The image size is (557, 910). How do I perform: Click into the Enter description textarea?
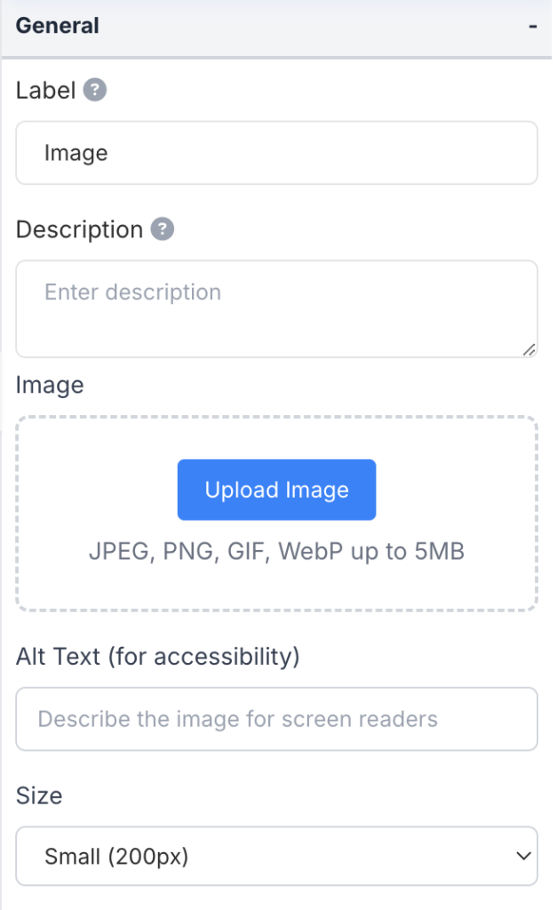pyautogui.click(x=275, y=307)
